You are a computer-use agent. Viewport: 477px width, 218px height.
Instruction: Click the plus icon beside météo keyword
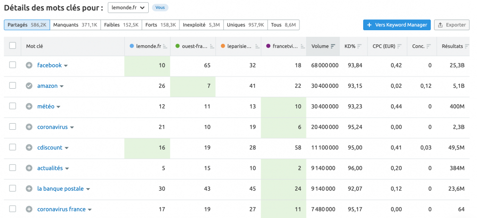(x=29, y=107)
